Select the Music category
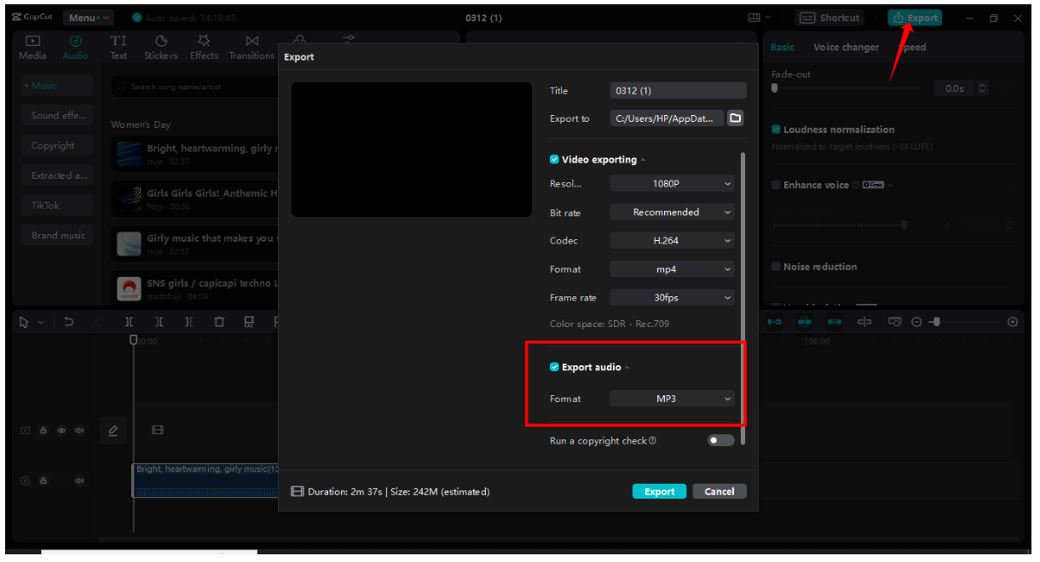1040x562 pixels. [57, 86]
